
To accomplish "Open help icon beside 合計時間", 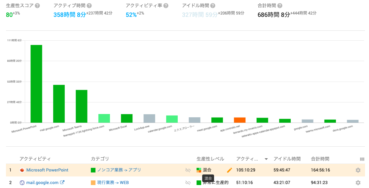I will [280, 6].
